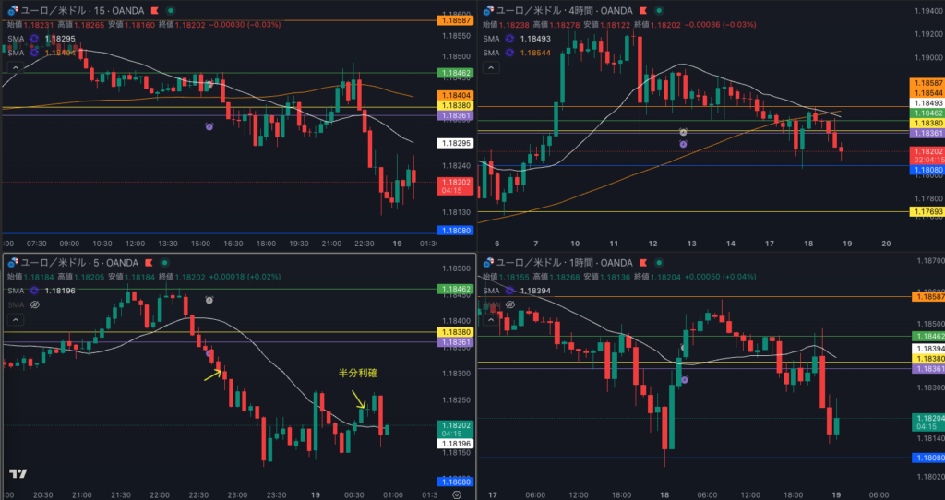
Task: Click loading icon beside SMA 1.18394
Action: [x=509, y=291]
